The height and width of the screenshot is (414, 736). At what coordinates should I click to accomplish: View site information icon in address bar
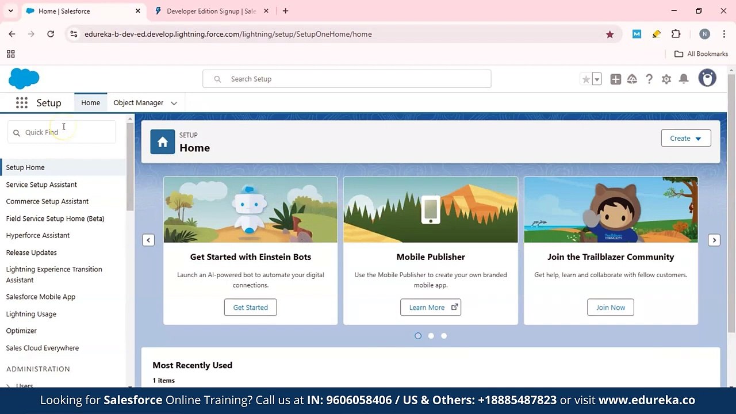pos(74,34)
